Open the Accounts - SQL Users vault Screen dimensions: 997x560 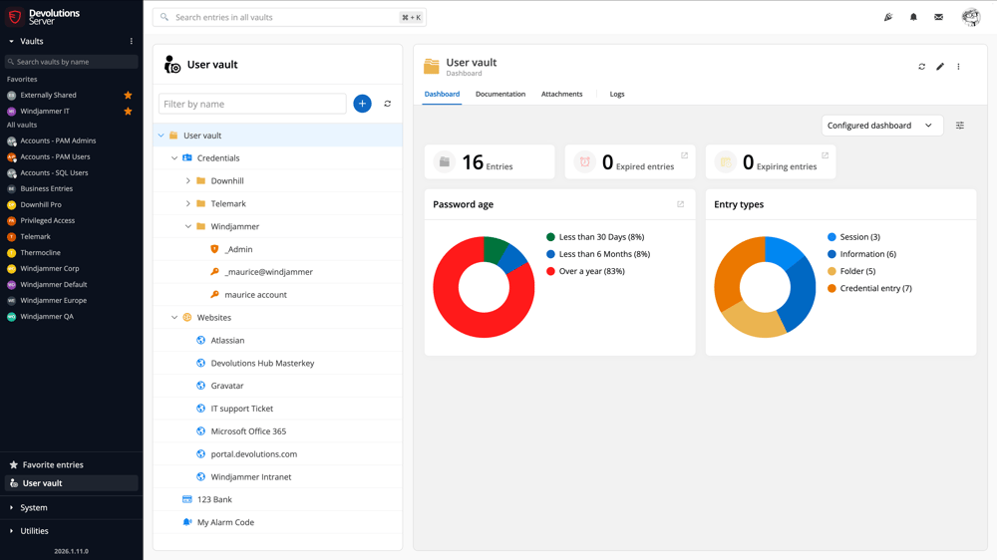[54, 173]
